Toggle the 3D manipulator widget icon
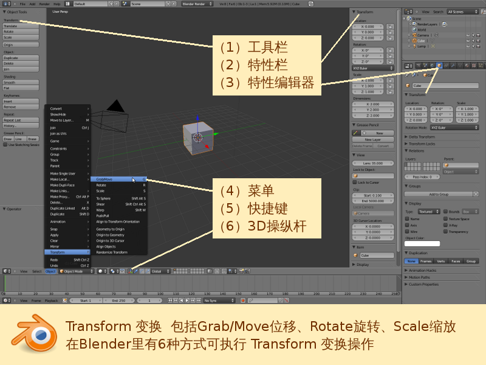 130,271
